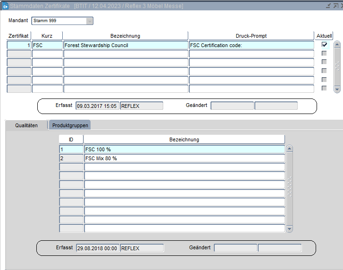Viewport: 343px width, 270px height.
Task: Click the window icon in the title bar
Action: tap(6, 6)
